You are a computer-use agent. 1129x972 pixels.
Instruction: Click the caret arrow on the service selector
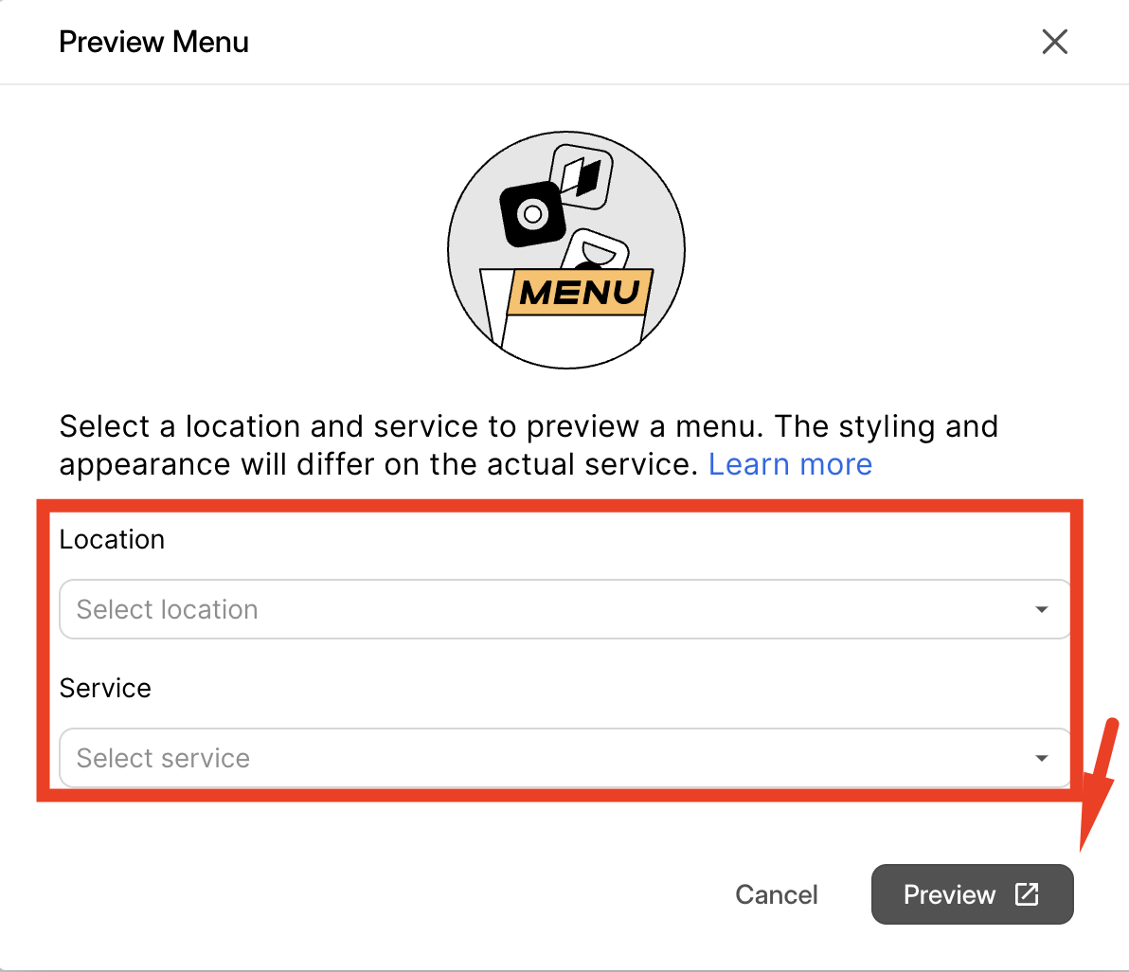[x=1042, y=758]
